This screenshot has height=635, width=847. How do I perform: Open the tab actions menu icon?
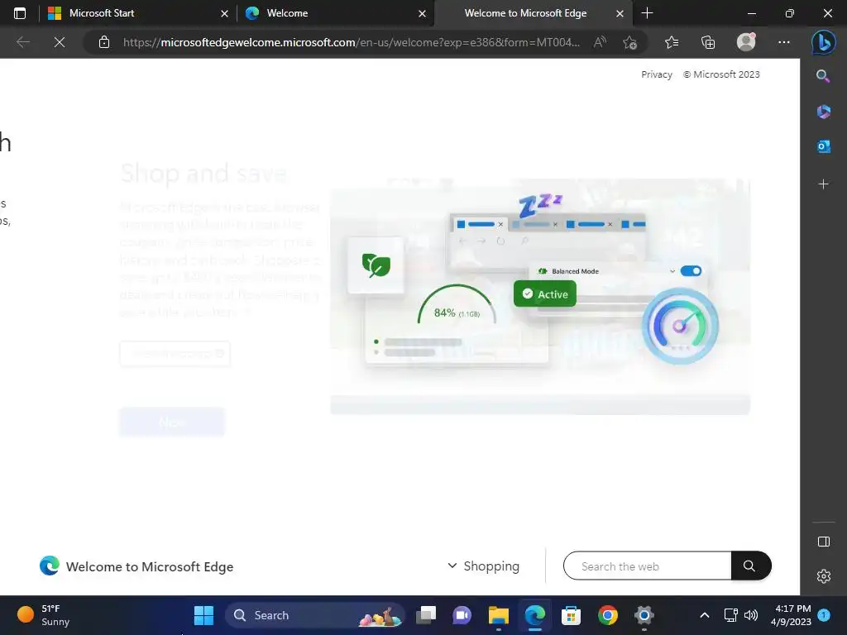20,13
